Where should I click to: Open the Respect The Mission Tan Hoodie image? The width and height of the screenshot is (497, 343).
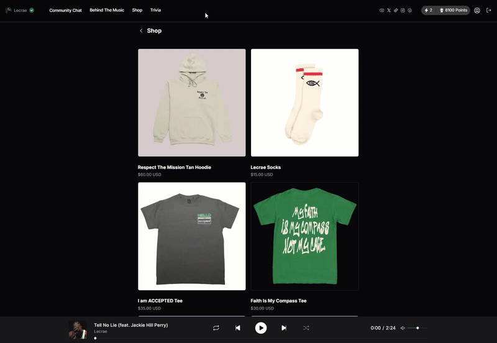(192, 103)
